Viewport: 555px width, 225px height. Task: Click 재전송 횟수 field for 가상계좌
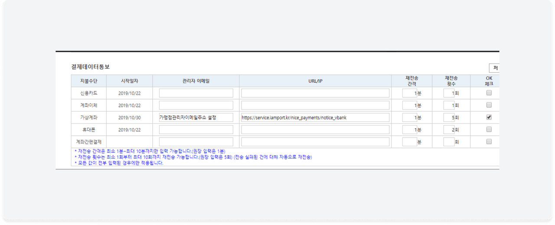click(449, 118)
